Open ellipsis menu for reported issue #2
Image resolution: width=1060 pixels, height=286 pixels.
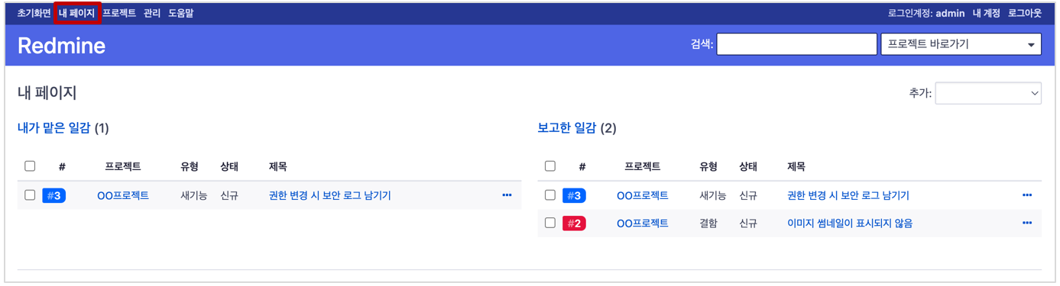click(x=1027, y=223)
